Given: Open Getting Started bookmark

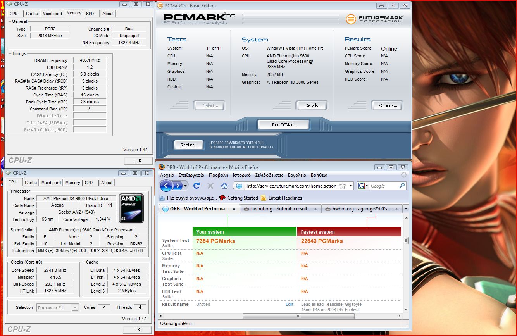Looking at the screenshot, I should tap(238, 198).
